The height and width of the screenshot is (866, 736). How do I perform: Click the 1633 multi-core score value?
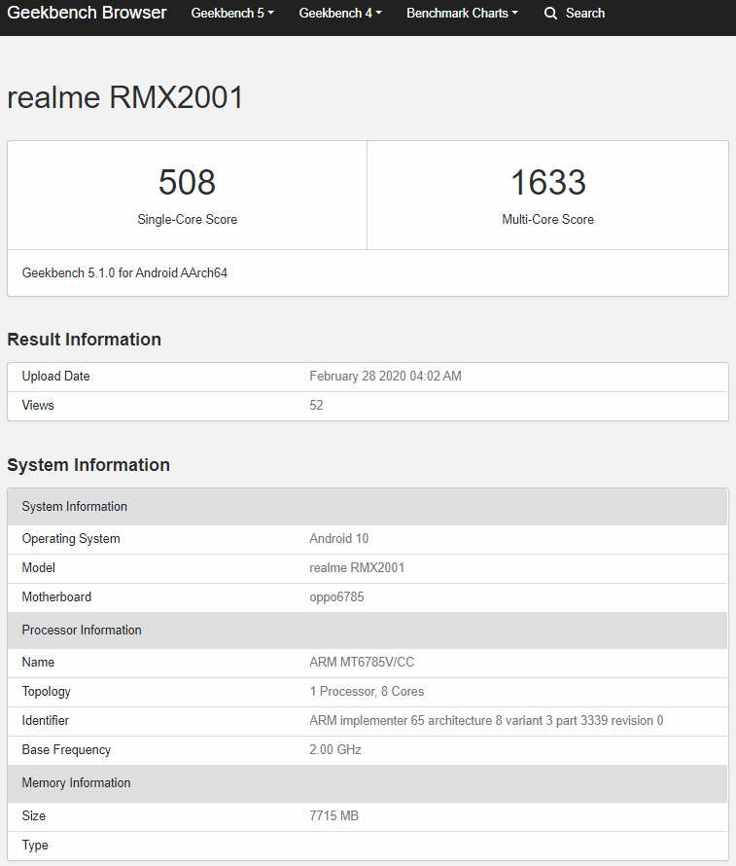click(x=547, y=182)
